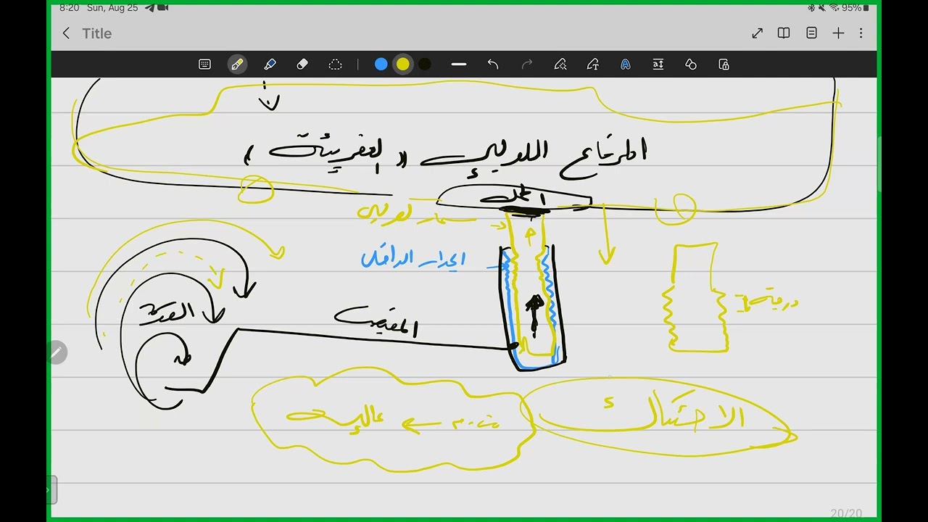Image resolution: width=928 pixels, height=522 pixels.
Task: Redo the undone stroke
Action: click(x=527, y=65)
